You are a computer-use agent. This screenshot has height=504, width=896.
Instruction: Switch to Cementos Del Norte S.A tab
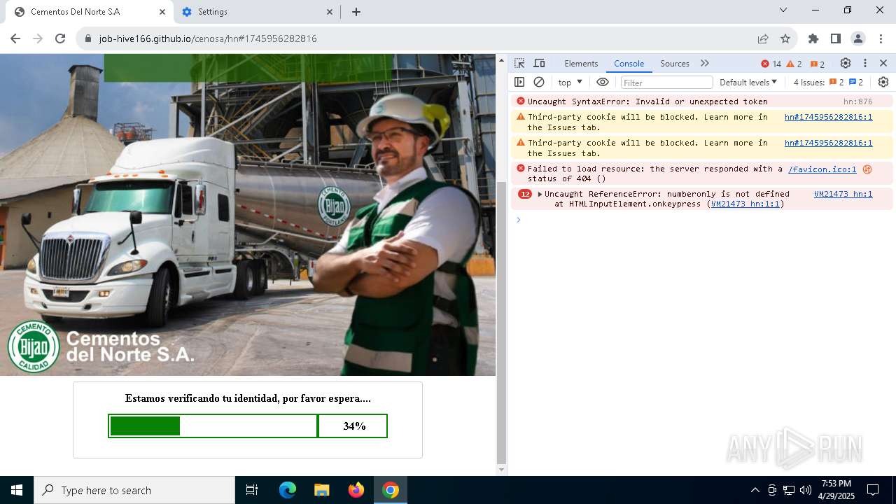coord(88,12)
